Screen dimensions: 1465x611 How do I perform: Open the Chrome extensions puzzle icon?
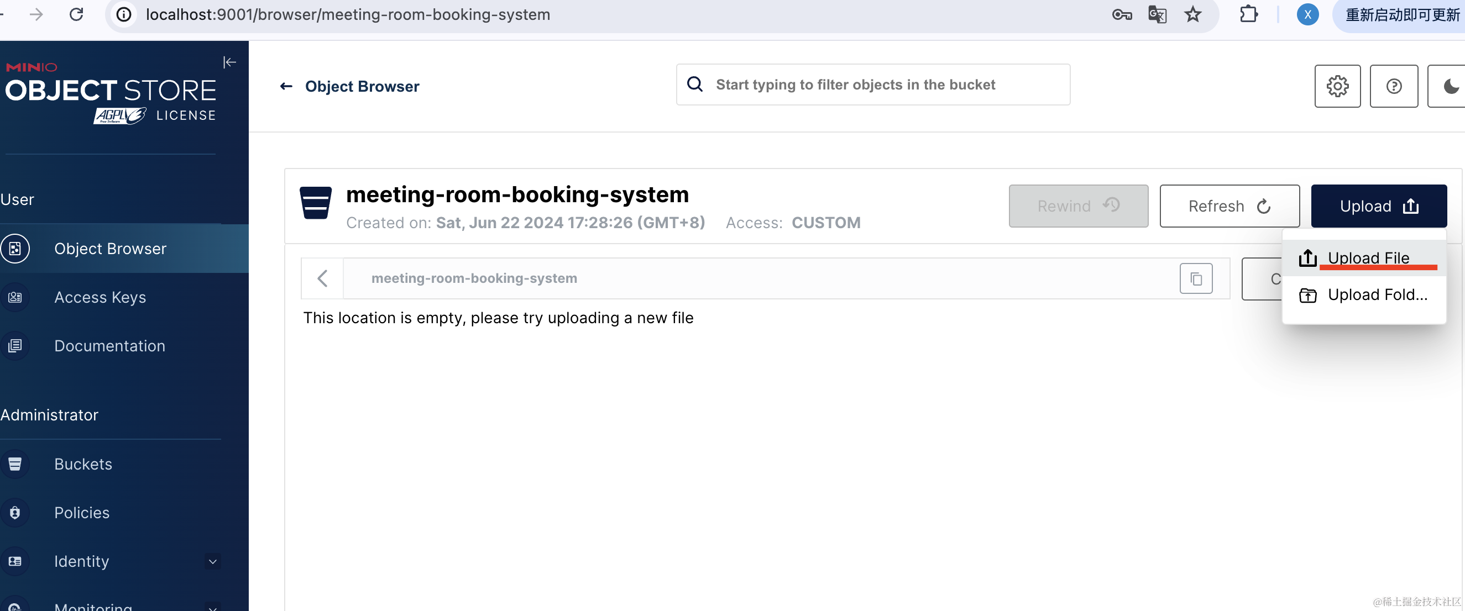1248,14
